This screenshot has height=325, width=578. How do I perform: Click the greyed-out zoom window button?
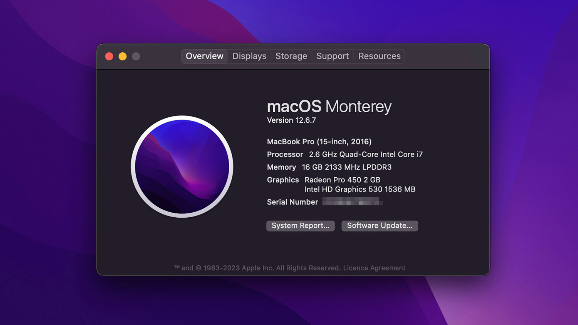coord(136,57)
